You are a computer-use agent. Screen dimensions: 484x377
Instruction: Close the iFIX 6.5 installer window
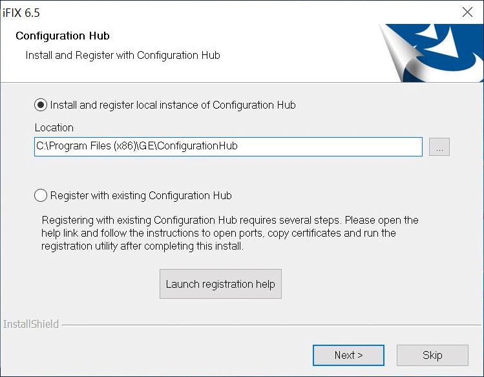coord(467,12)
